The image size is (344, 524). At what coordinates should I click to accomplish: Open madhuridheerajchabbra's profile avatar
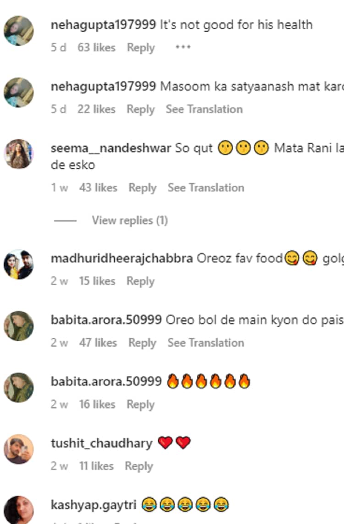pos(18,264)
